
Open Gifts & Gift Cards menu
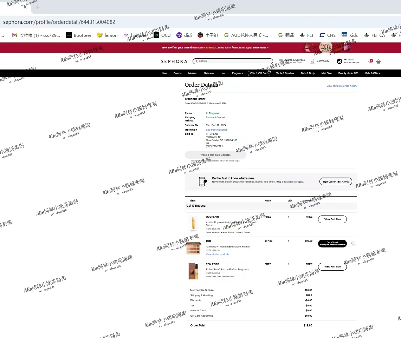click(x=260, y=73)
